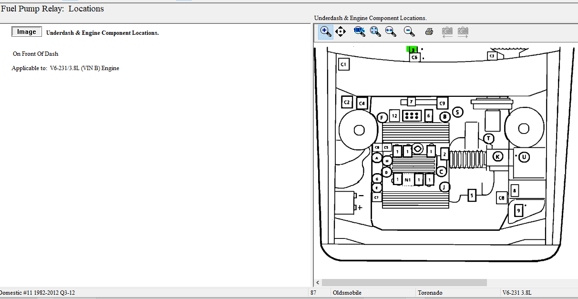Screen dimensions: 578x299
Task: Click circled letter T in diagram
Action: coord(488,139)
